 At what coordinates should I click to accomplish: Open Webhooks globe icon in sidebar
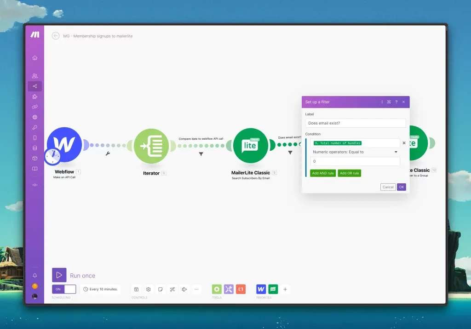pos(35,117)
